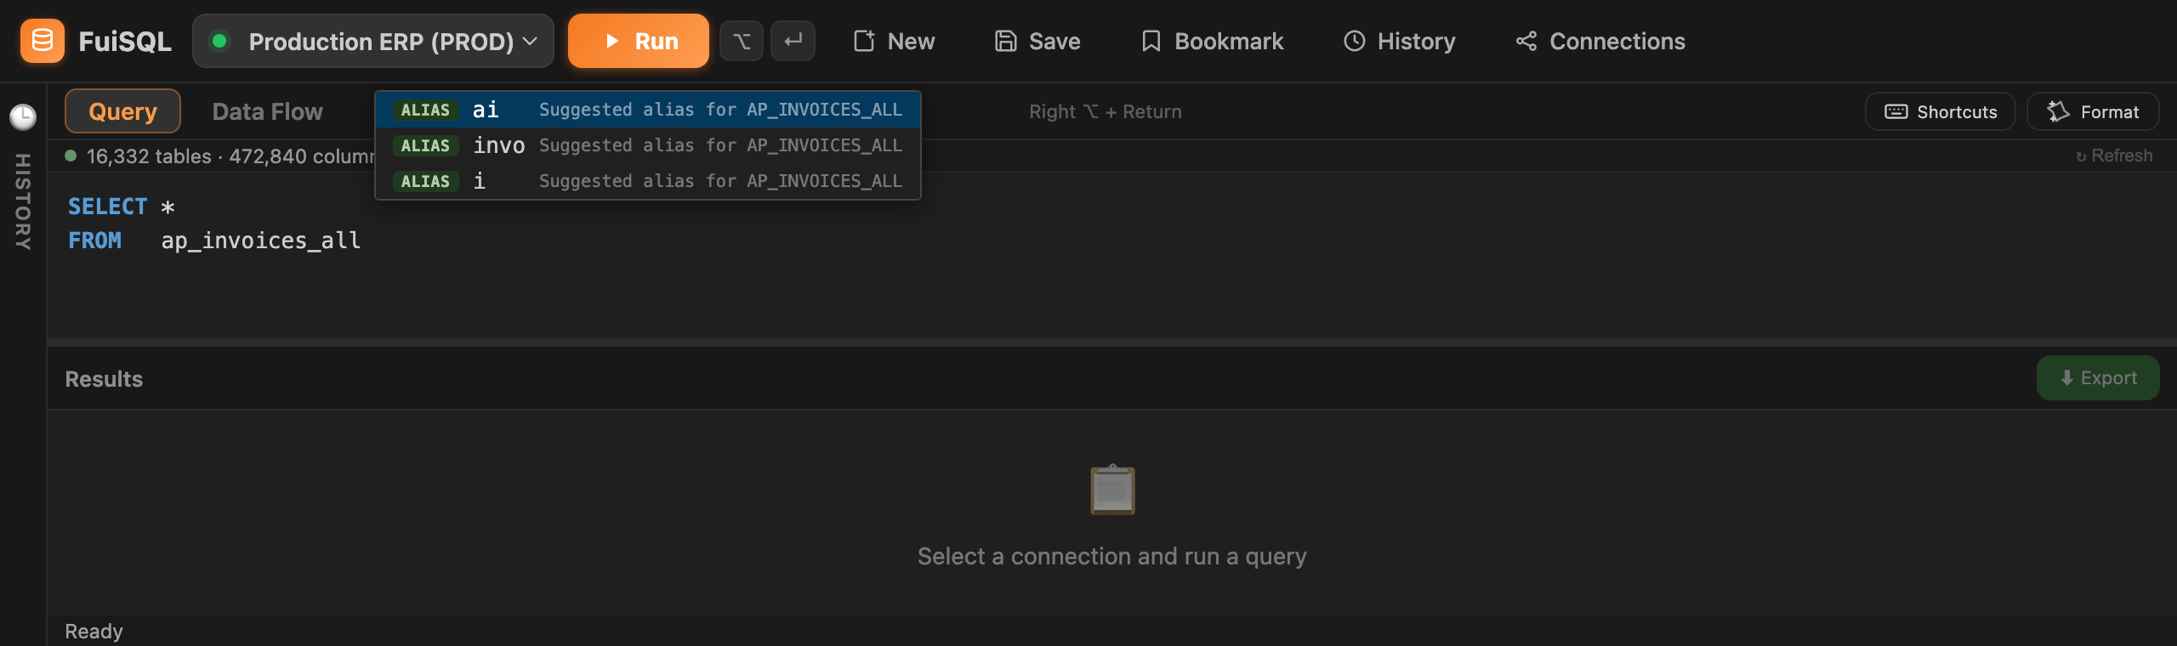
Task: Export the query results
Action: click(2098, 378)
